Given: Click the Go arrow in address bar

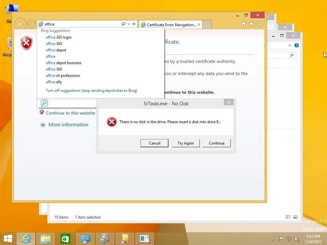Looking at the screenshot, I should coord(134,24).
